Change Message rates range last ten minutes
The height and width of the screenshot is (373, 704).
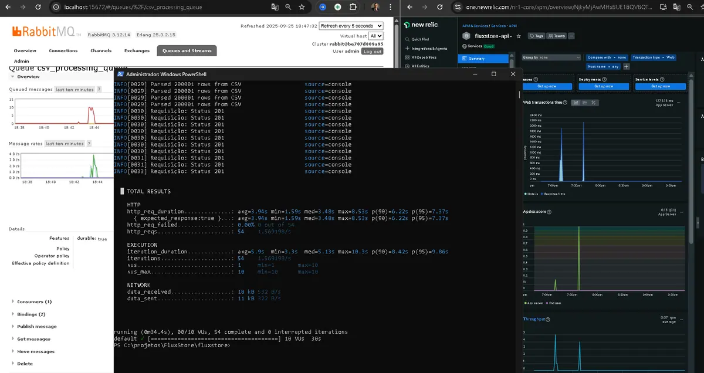(x=65, y=143)
